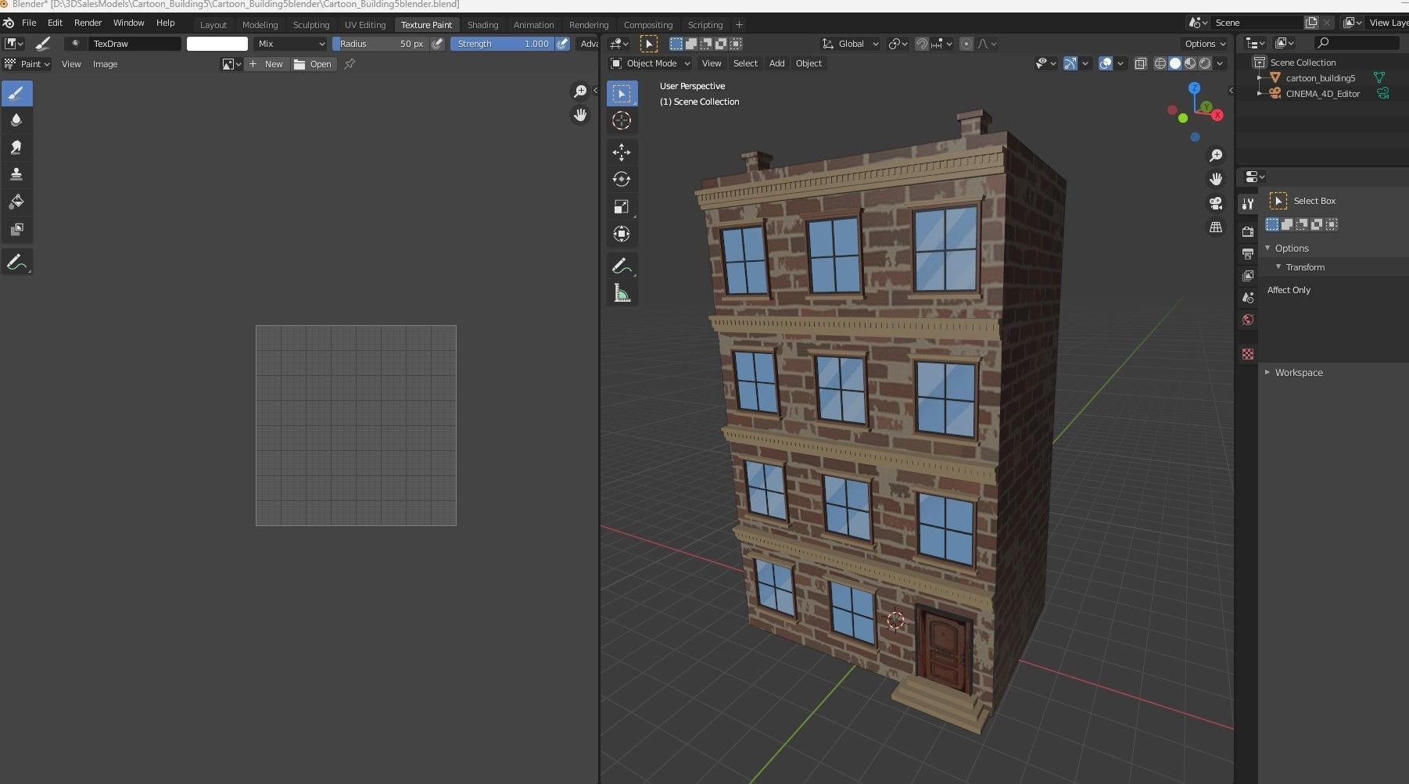Image resolution: width=1409 pixels, height=784 pixels.
Task: Activate the Select Box tool in 3D viewport
Action: click(x=622, y=94)
